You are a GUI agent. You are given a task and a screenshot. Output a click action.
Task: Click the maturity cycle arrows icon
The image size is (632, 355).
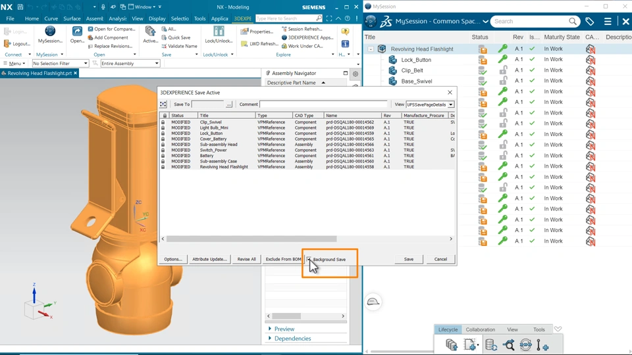coord(525,345)
